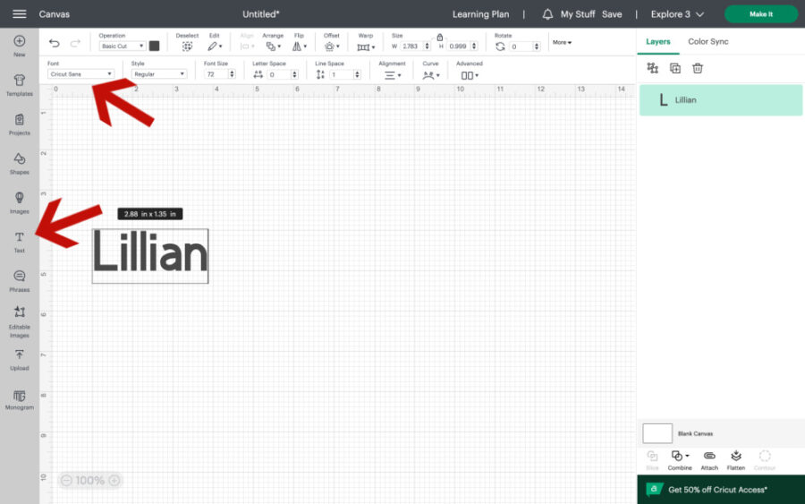Click the Save link
Image resolution: width=805 pixels, height=504 pixels.
pos(612,14)
